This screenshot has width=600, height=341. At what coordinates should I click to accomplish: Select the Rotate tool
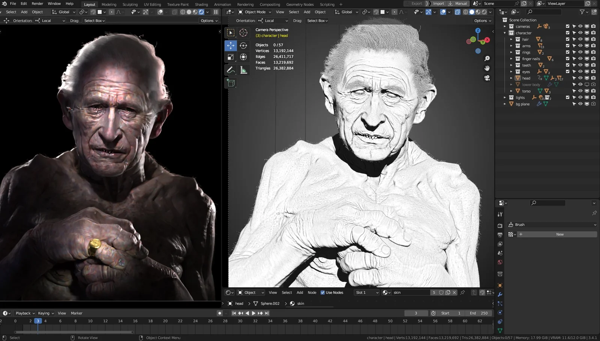click(x=243, y=45)
